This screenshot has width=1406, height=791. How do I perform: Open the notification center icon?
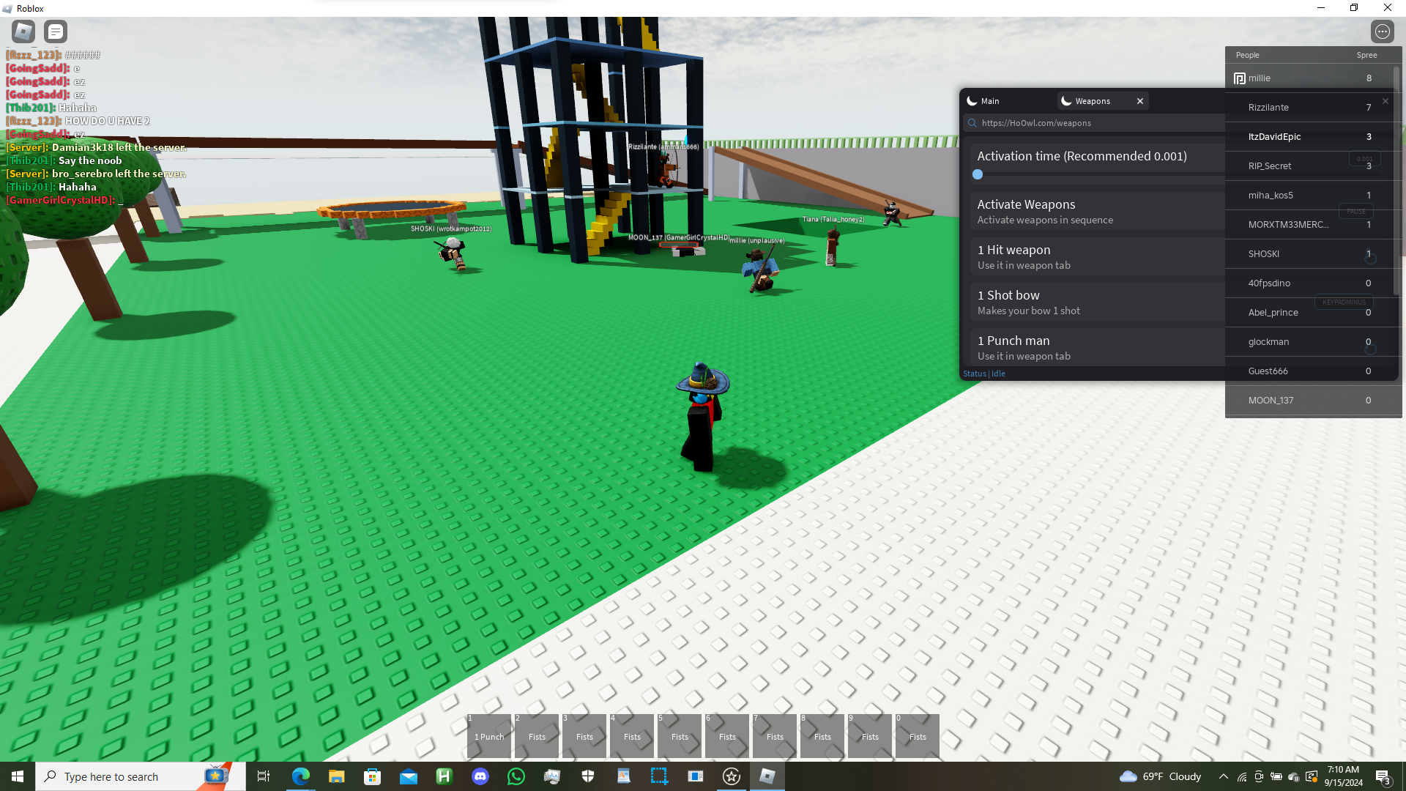point(1383,776)
